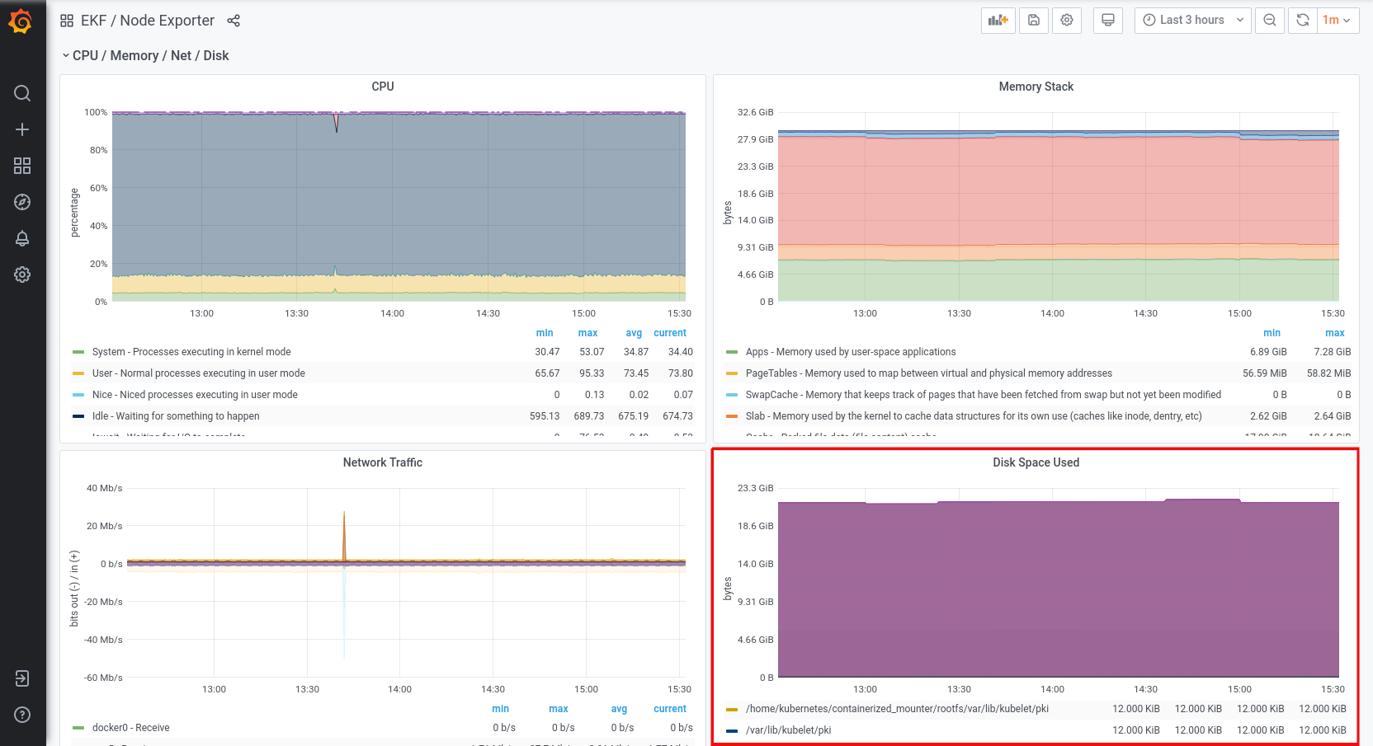Viewport: 1373px width, 746px height.
Task: Toggle the SwapCache memory series
Action: click(x=984, y=395)
